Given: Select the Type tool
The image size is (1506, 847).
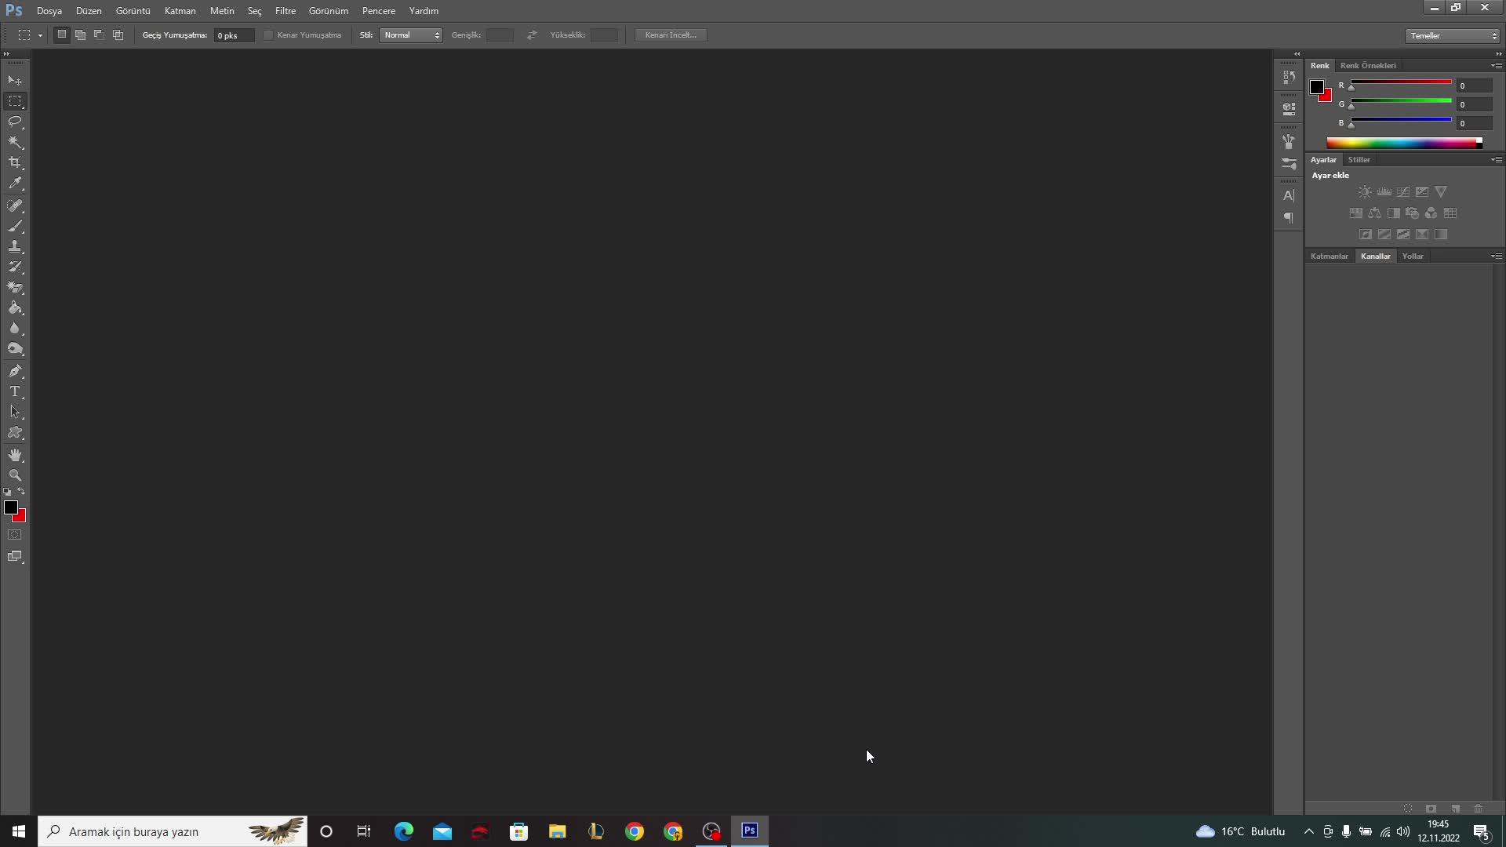Looking at the screenshot, I should pyautogui.click(x=14, y=391).
